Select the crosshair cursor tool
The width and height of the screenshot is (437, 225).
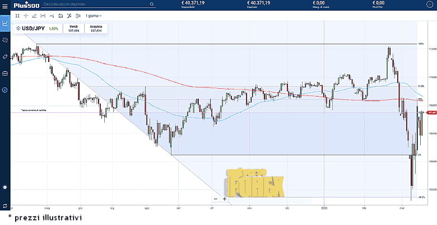tap(26, 16)
